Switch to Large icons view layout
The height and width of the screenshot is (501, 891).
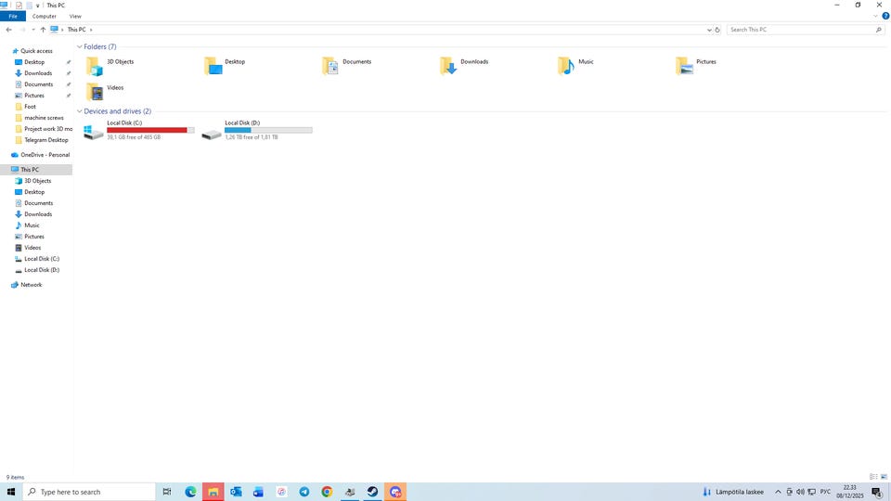[884, 477]
